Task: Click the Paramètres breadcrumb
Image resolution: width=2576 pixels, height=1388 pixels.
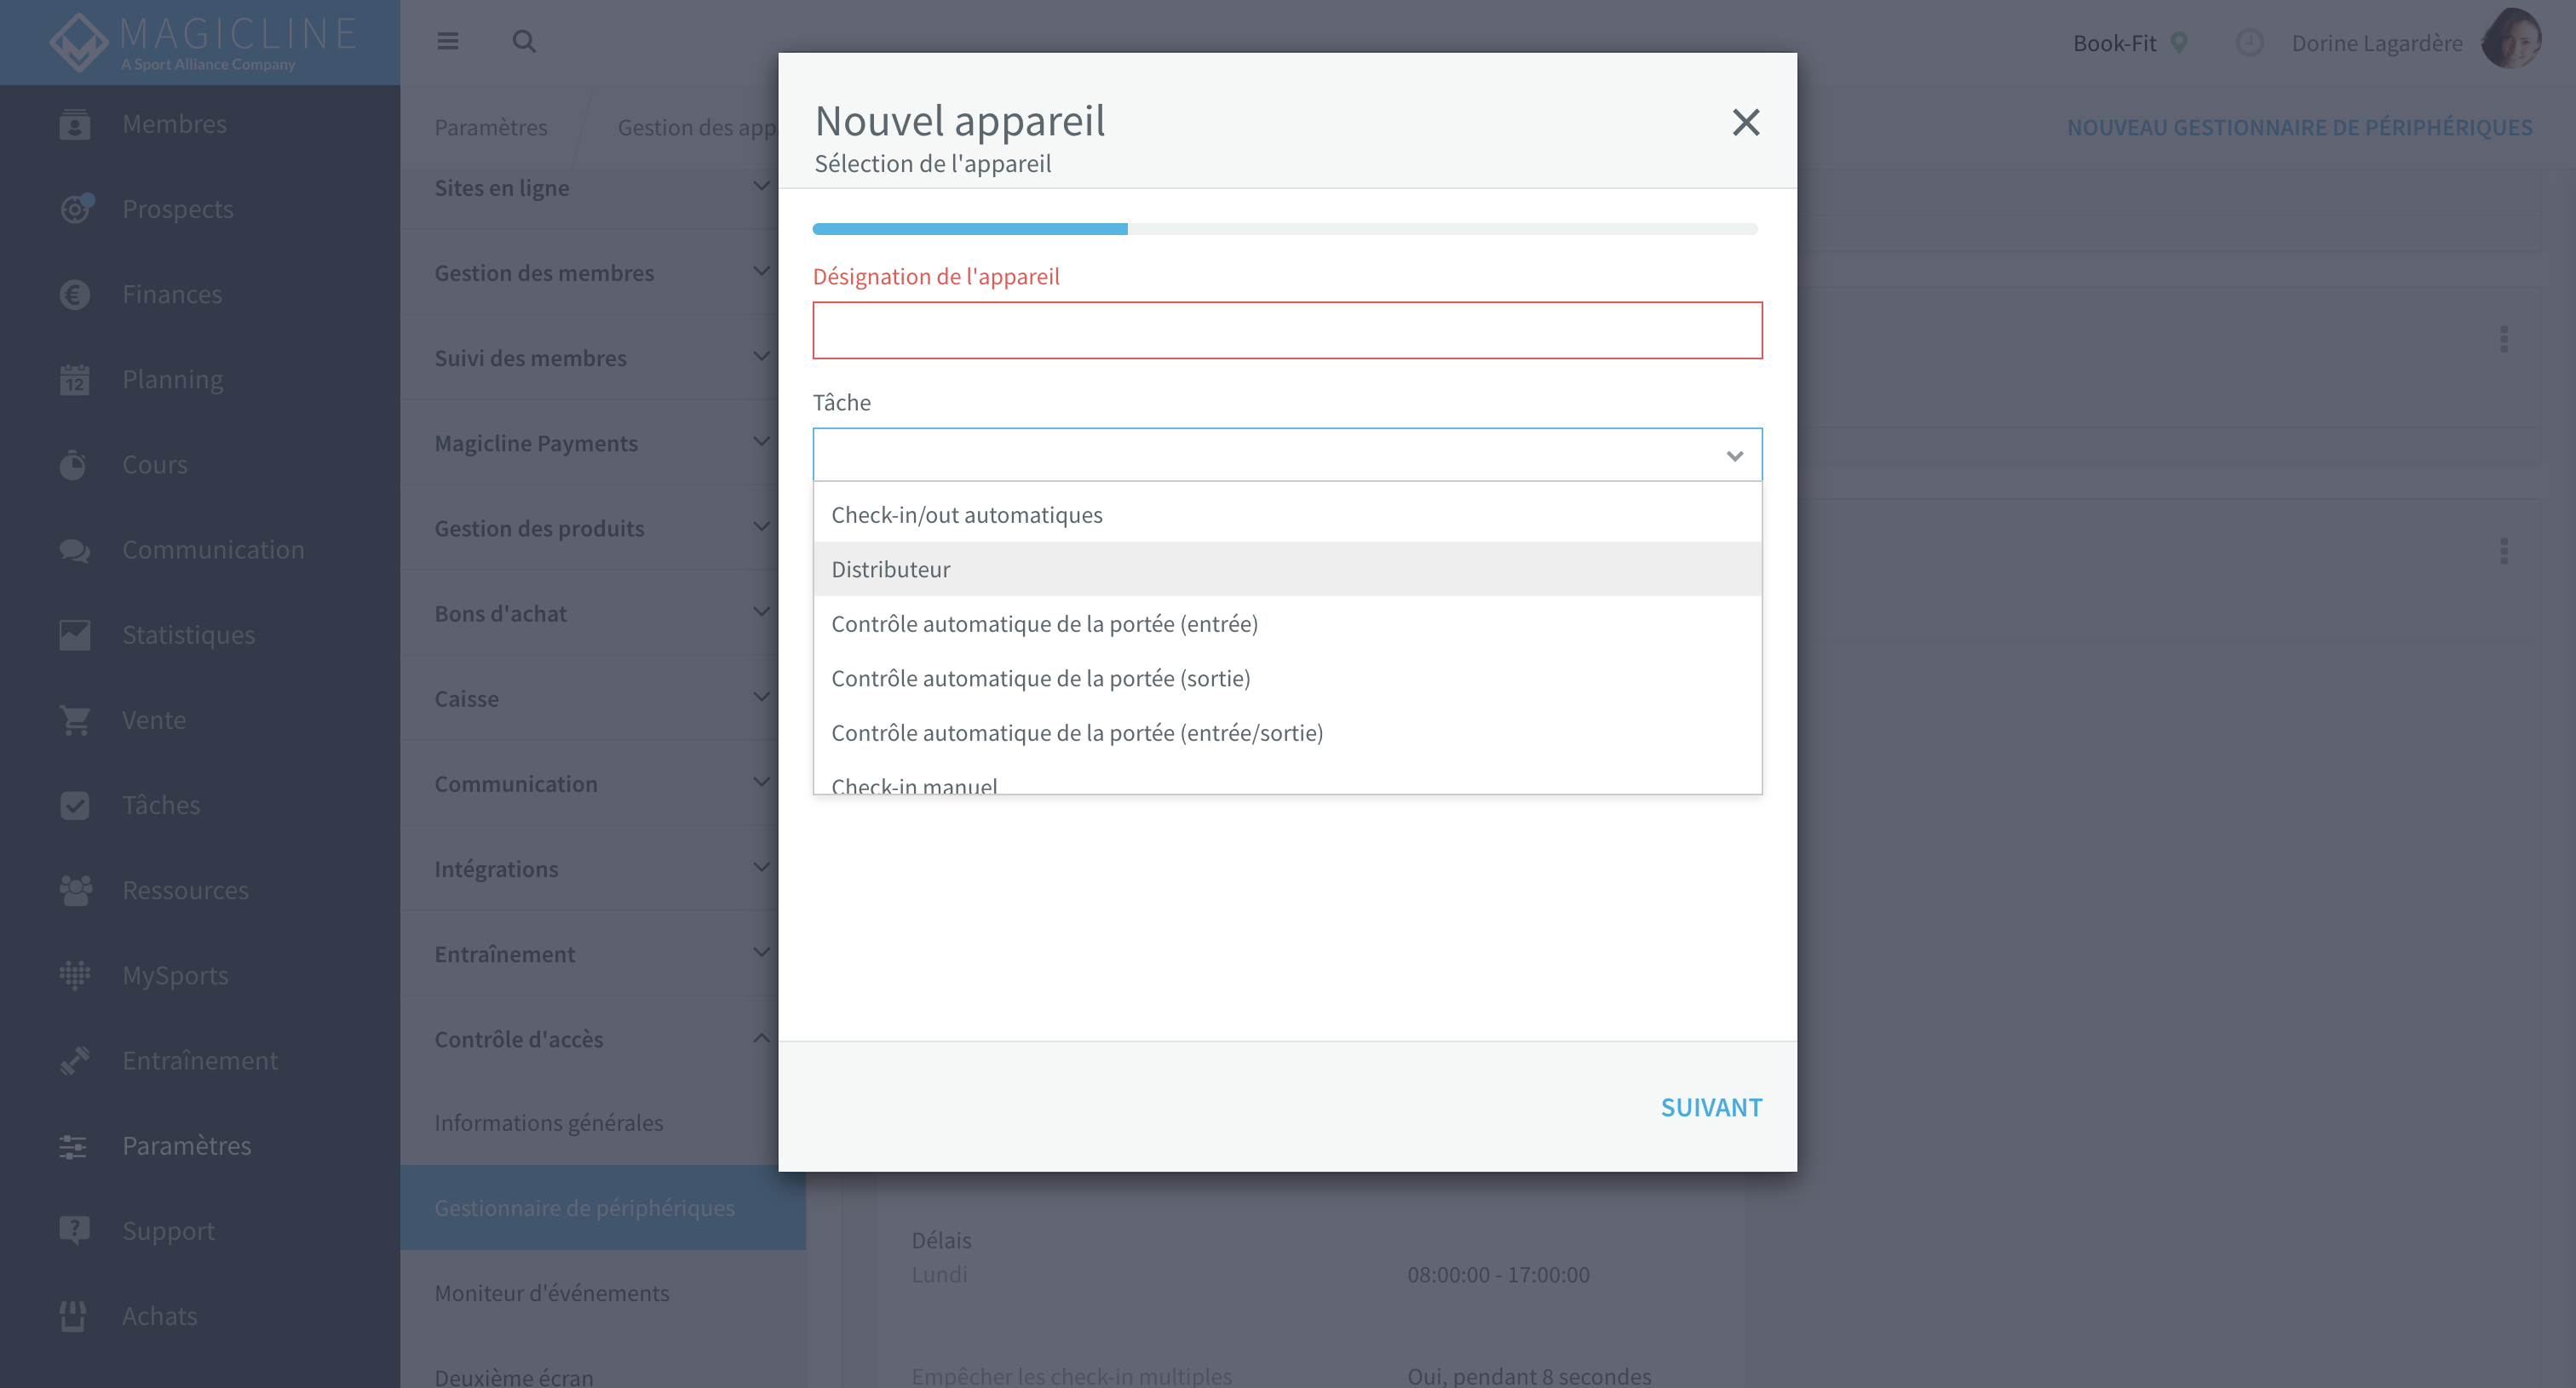Action: [x=490, y=128]
